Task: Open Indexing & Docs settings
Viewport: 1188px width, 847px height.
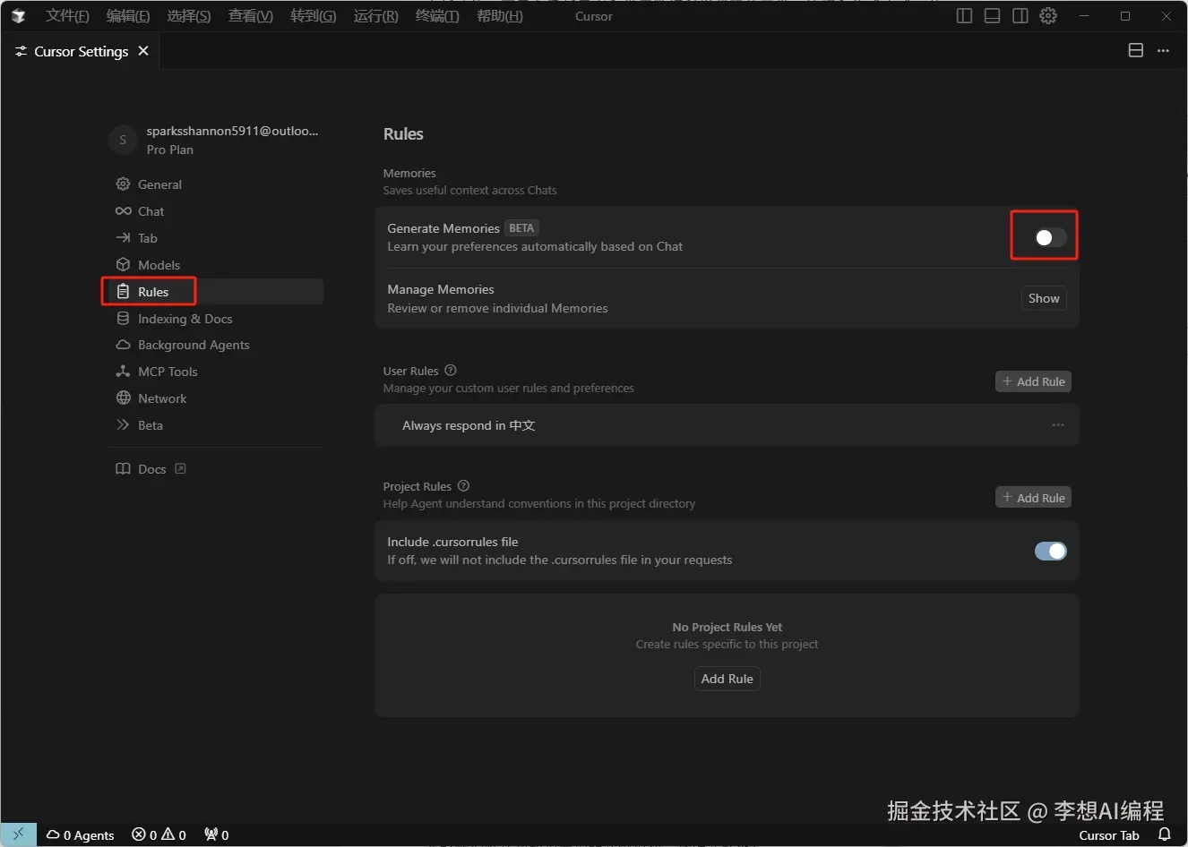Action: [185, 319]
